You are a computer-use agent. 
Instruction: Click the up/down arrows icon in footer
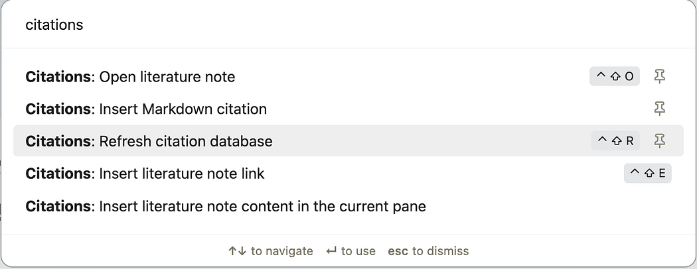point(237,251)
